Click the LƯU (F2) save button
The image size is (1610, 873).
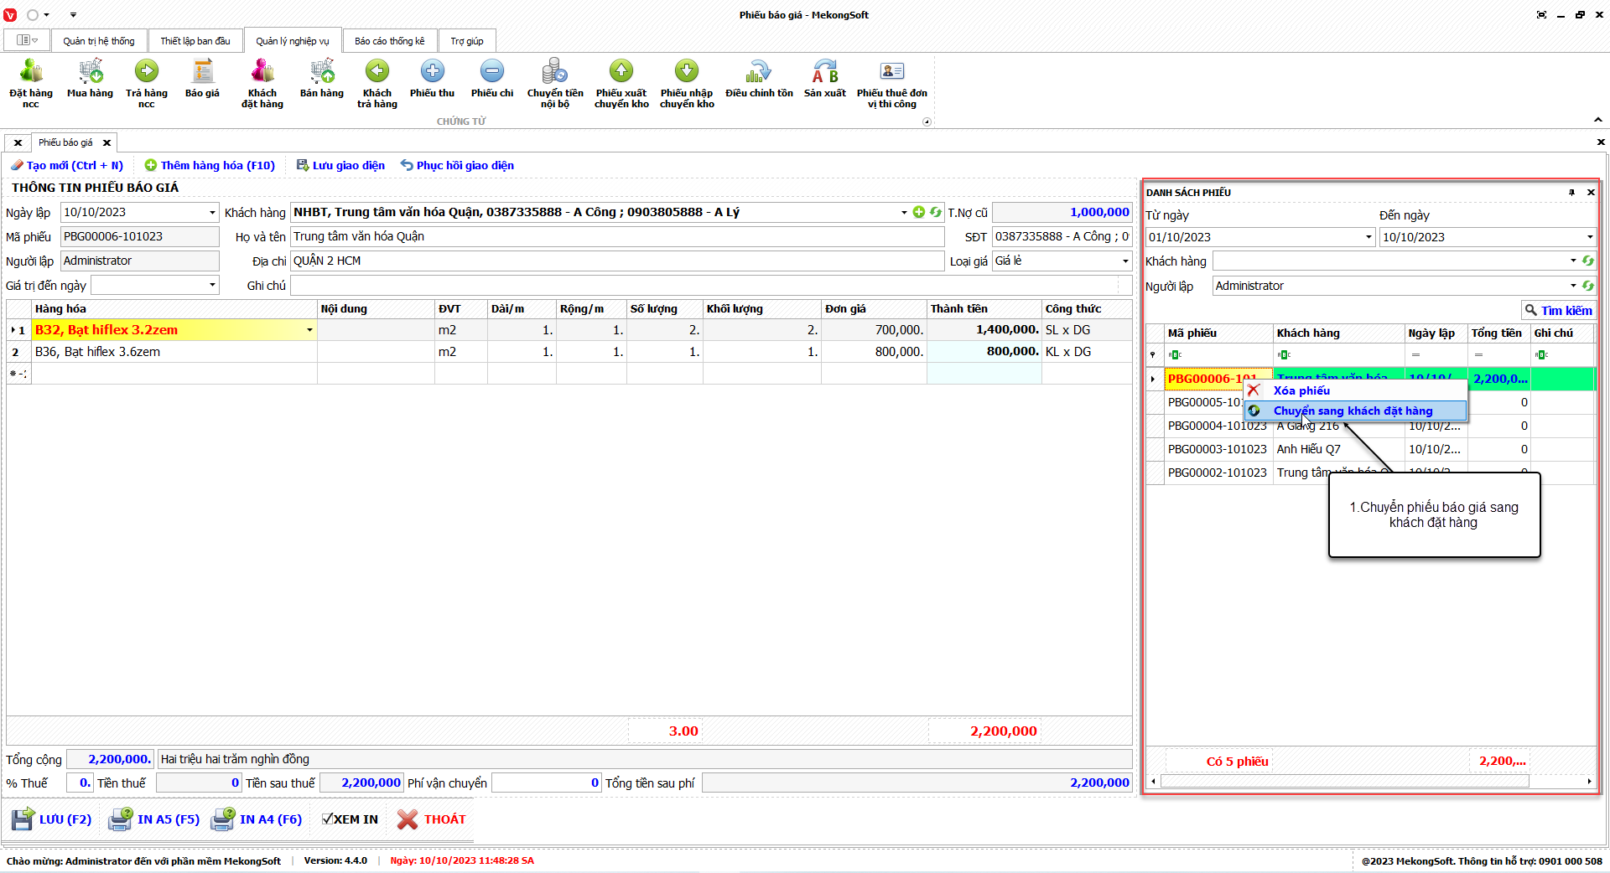pos(52,819)
